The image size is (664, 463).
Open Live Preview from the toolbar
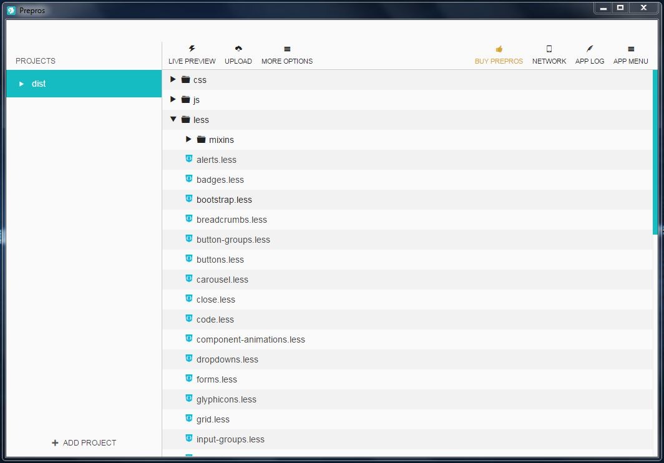[x=191, y=54]
